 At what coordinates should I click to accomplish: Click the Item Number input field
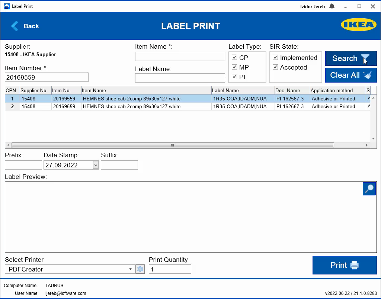coord(47,77)
